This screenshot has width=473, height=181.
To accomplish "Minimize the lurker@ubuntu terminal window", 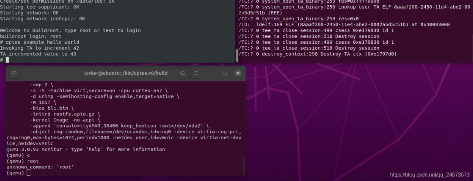I will [212, 73].
